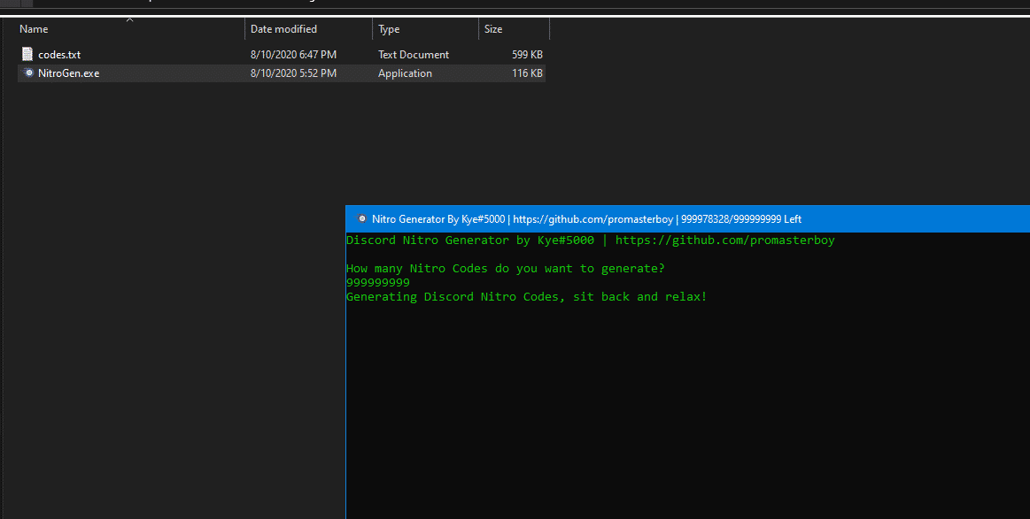Click the 'Generating Discord Nitro Codes' console line
Viewport: 1030px width, 519px height.
(527, 296)
